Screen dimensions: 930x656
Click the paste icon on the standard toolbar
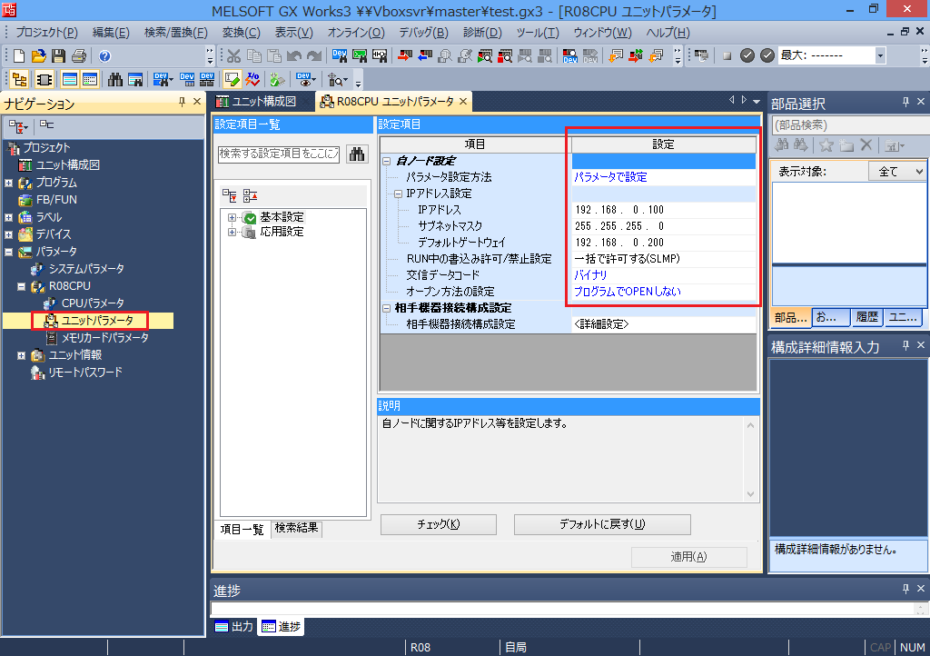tap(274, 55)
